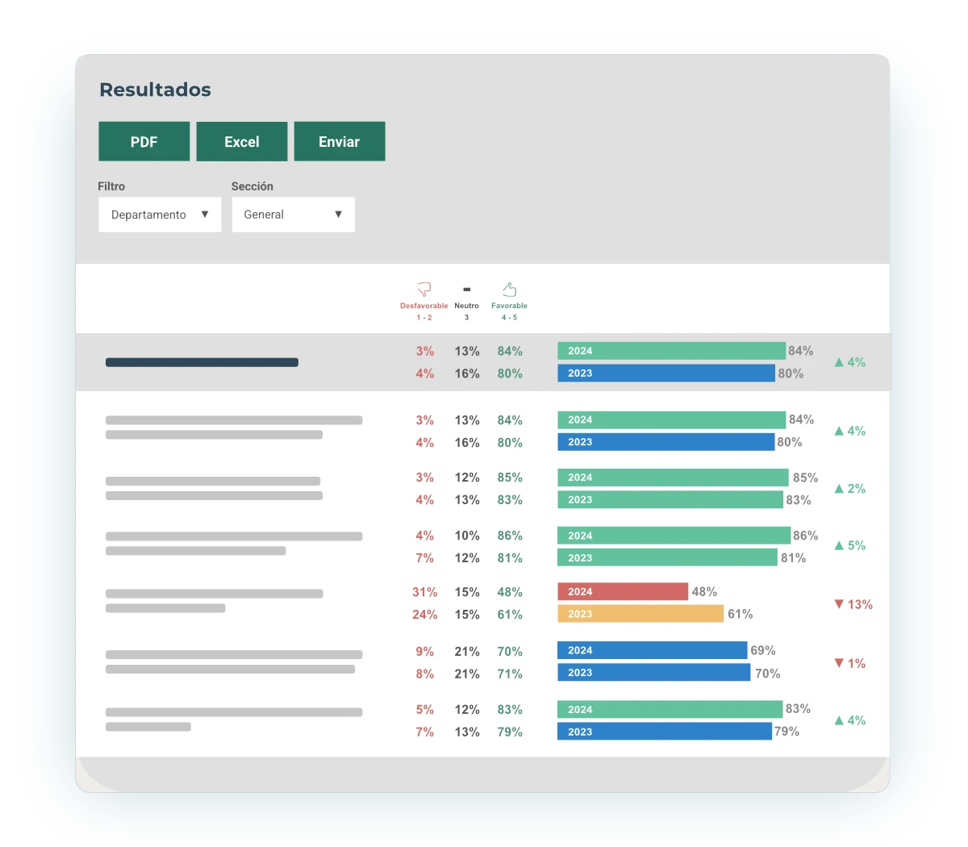Select the highlighted summary row dark title bar
The image size is (968, 847).
(x=202, y=362)
